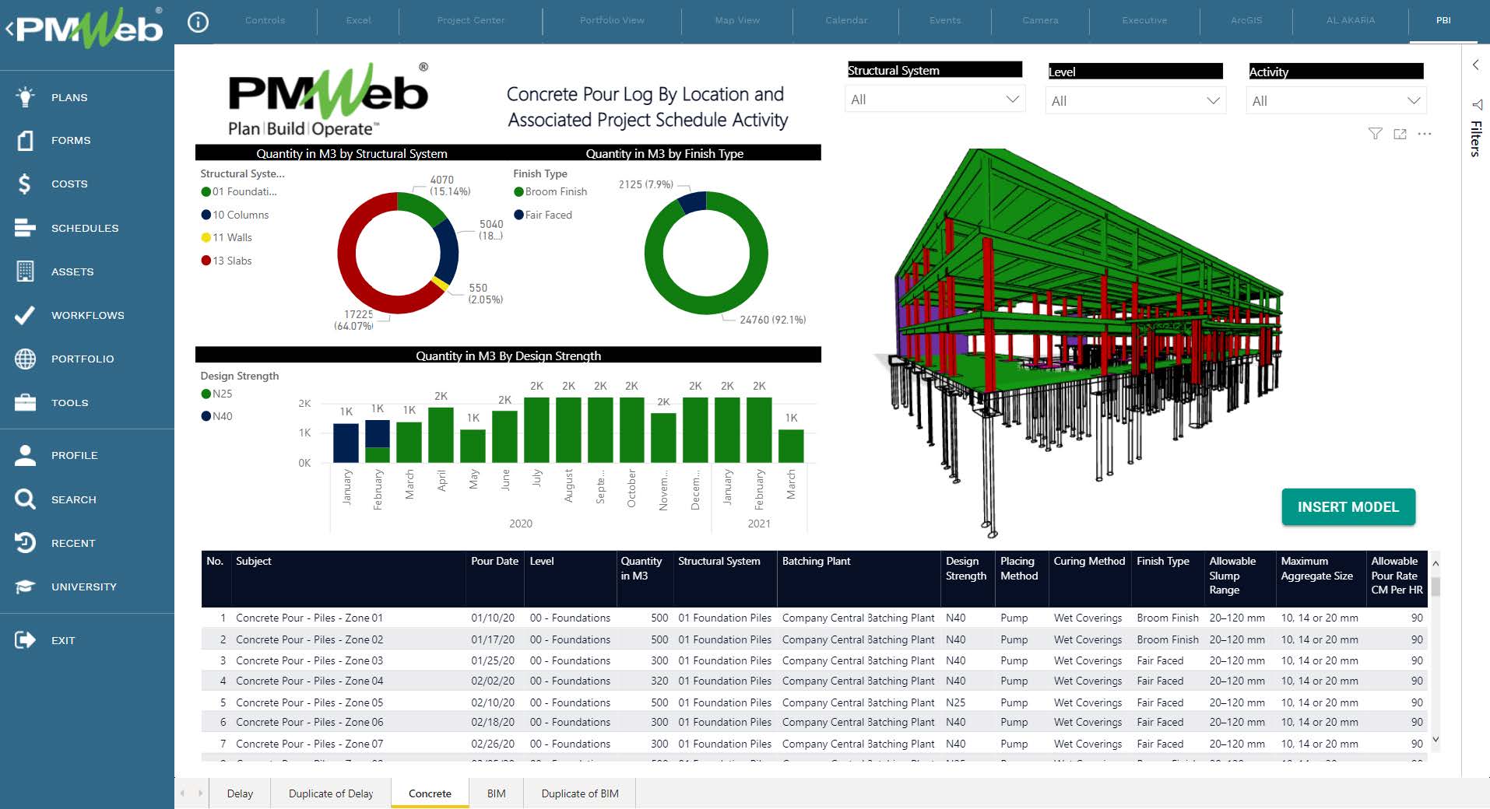The height and width of the screenshot is (809, 1490).
Task: Open the Level filter dropdown
Action: pos(1136,101)
